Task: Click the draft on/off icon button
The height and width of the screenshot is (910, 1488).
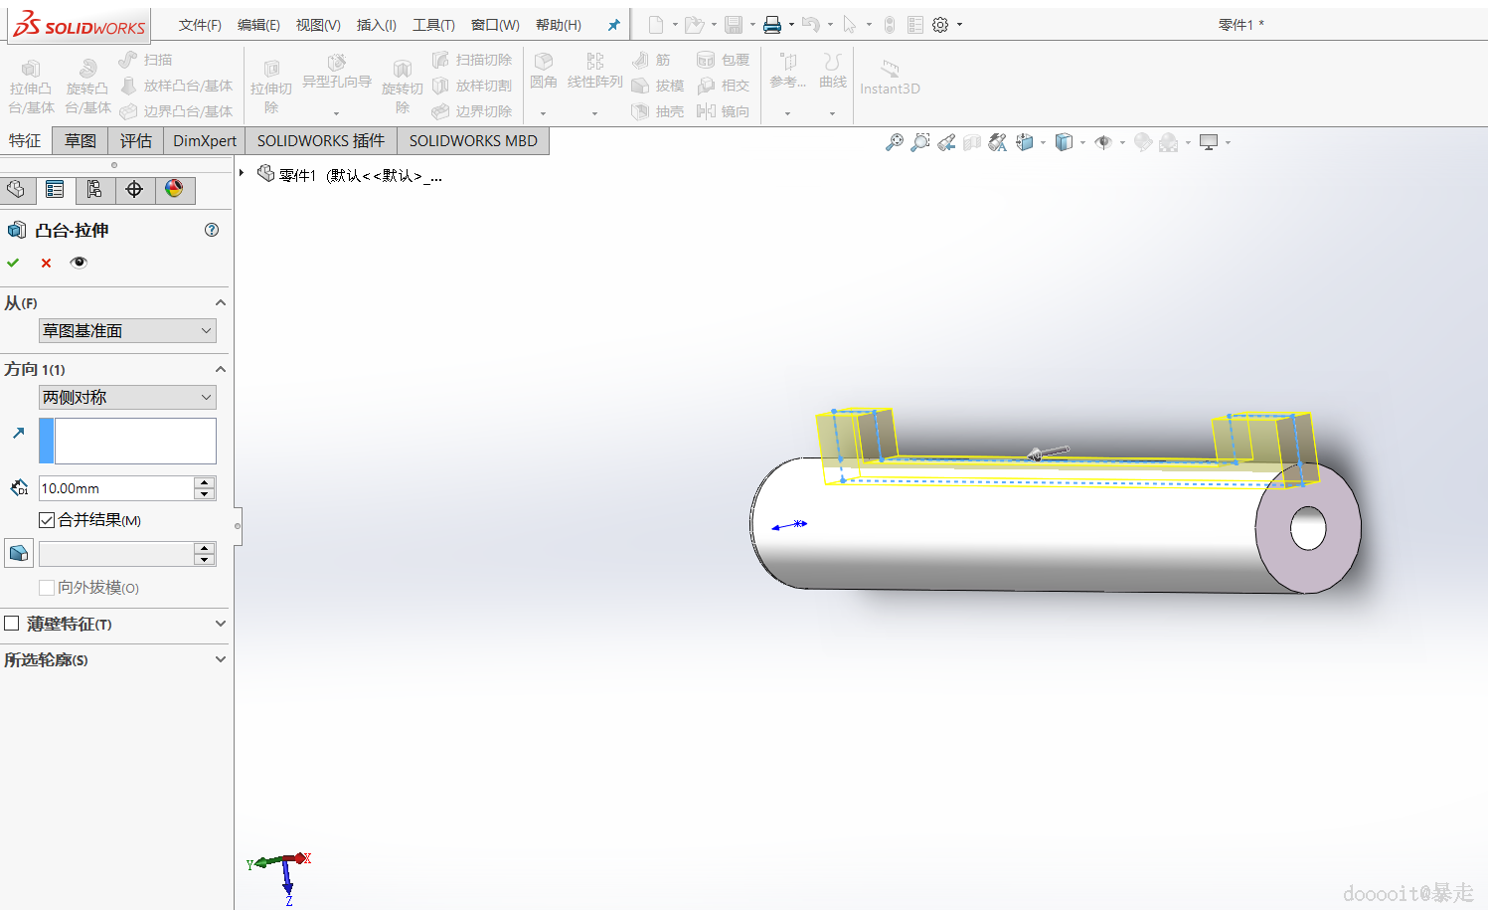Action: coord(19,554)
